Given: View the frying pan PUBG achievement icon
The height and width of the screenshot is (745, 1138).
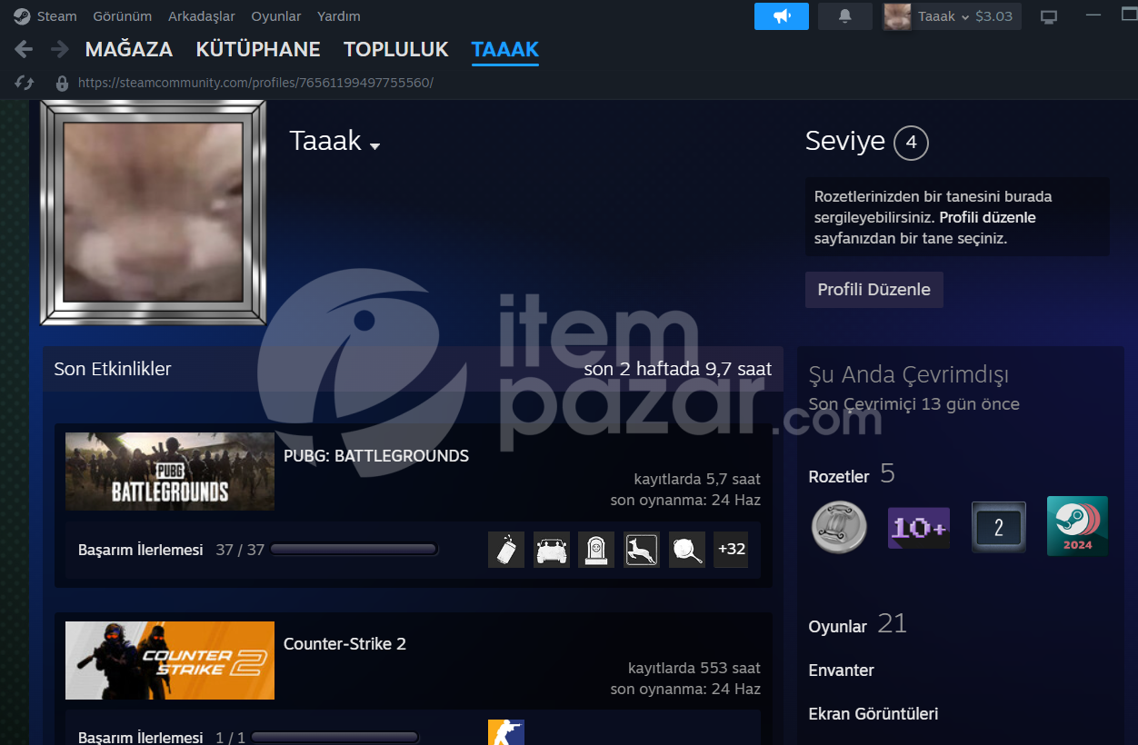Looking at the screenshot, I should 687,550.
